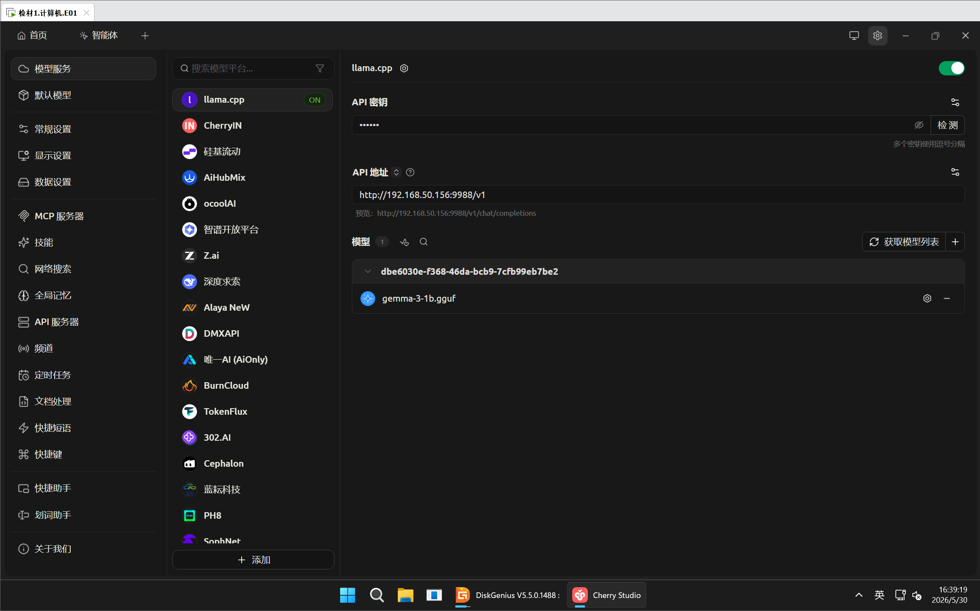Click the 添加 provider button

click(253, 560)
